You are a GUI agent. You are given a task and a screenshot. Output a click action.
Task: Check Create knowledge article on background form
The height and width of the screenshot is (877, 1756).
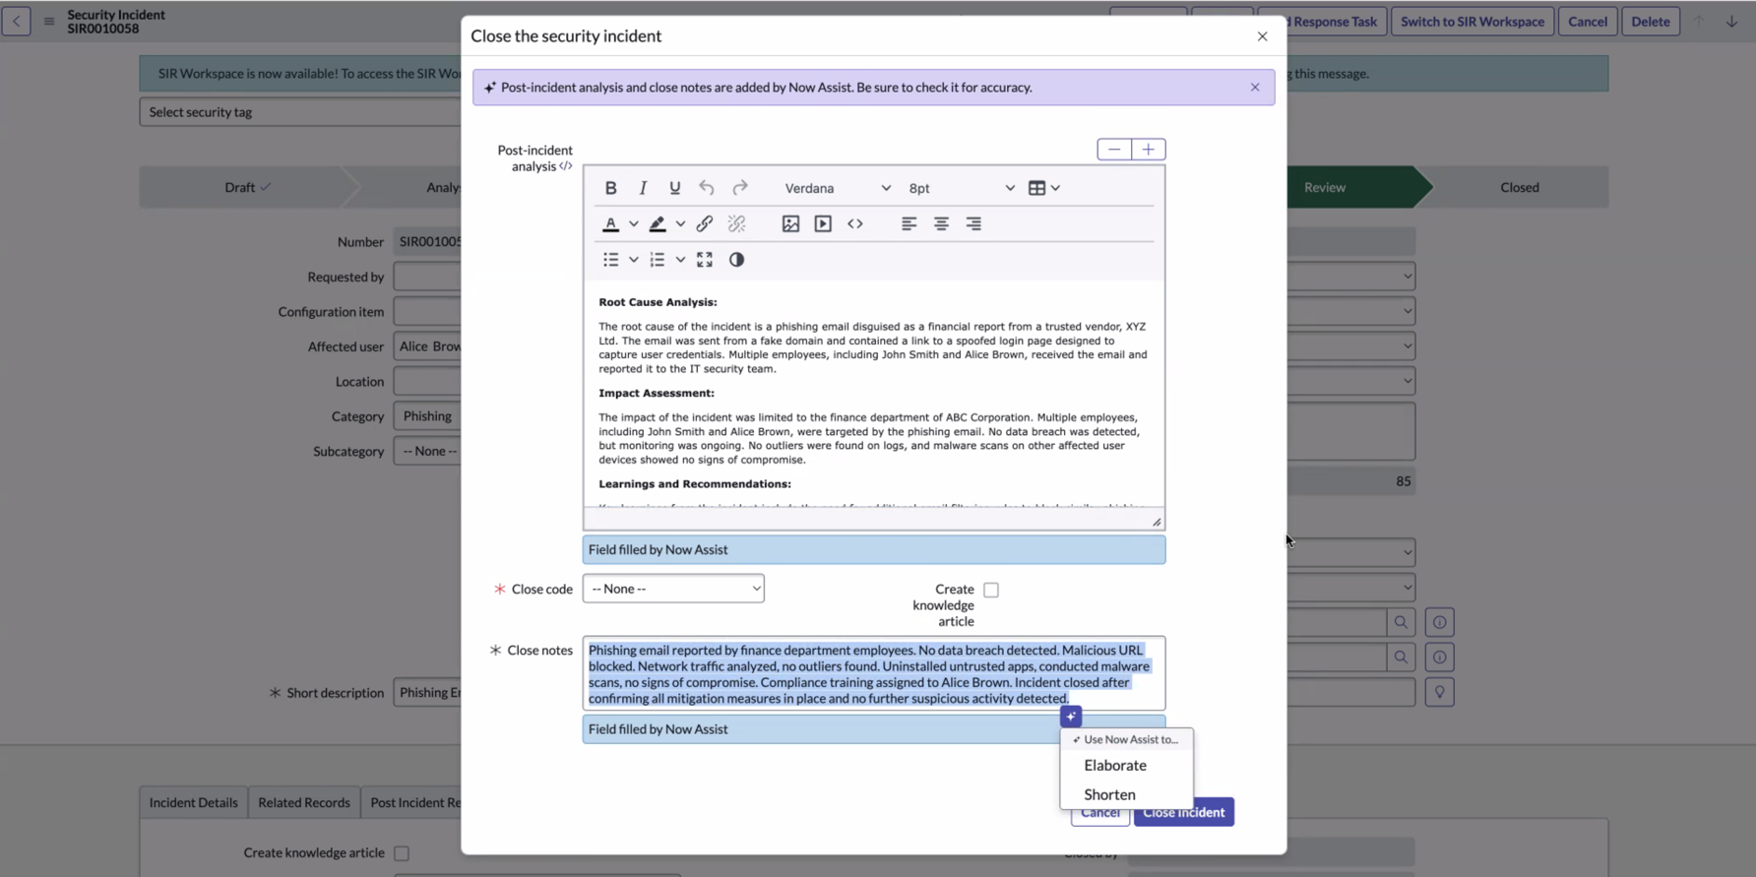tap(402, 853)
